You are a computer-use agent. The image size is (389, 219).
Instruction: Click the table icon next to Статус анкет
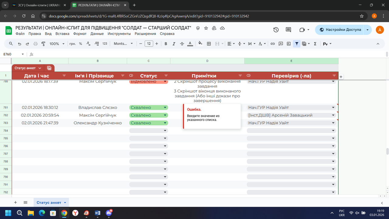tap(50, 68)
